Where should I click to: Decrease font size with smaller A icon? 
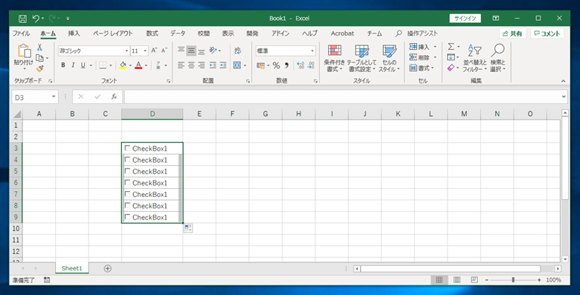click(x=164, y=51)
